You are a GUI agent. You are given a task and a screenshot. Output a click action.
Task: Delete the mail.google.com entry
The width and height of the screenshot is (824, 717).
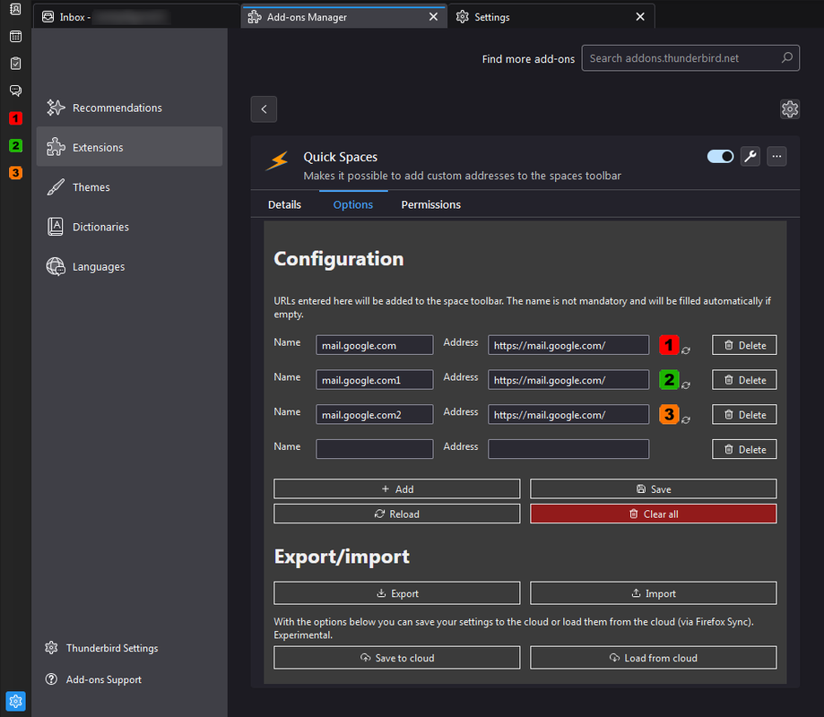coord(744,345)
